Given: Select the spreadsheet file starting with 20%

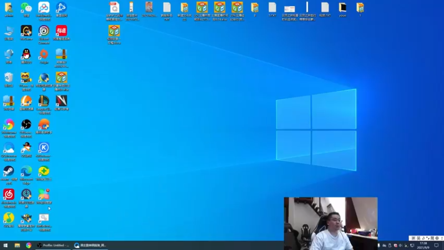Looking at the screenshot, I should (x=237, y=11).
